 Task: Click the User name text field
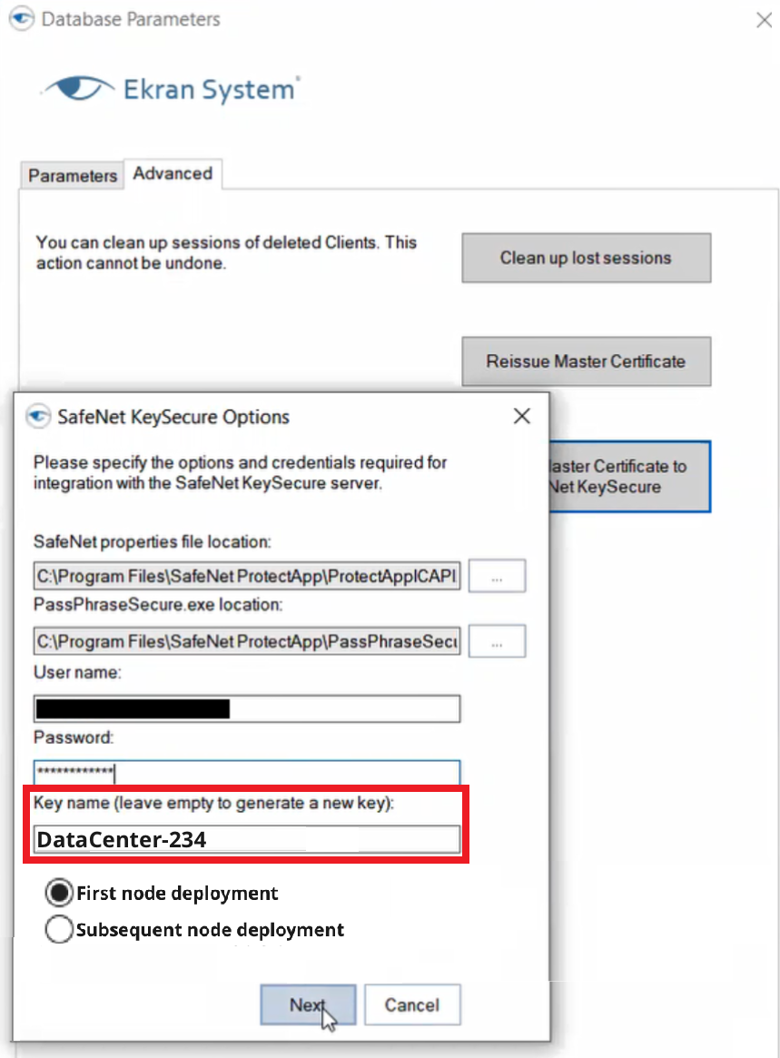[246, 708]
